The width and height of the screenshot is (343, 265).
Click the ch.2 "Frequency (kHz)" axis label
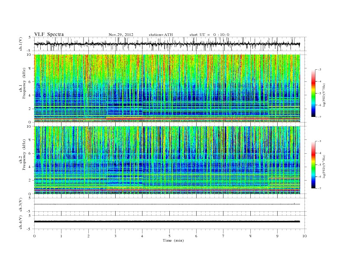point(24,155)
